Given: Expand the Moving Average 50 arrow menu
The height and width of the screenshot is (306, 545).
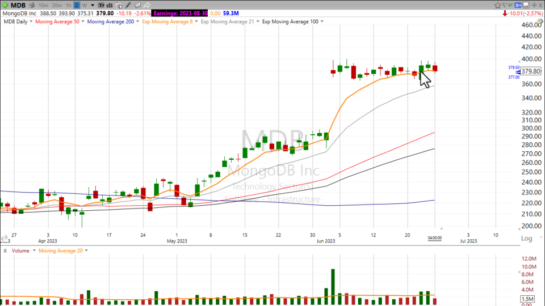Looking at the screenshot, I should tap(83, 22).
